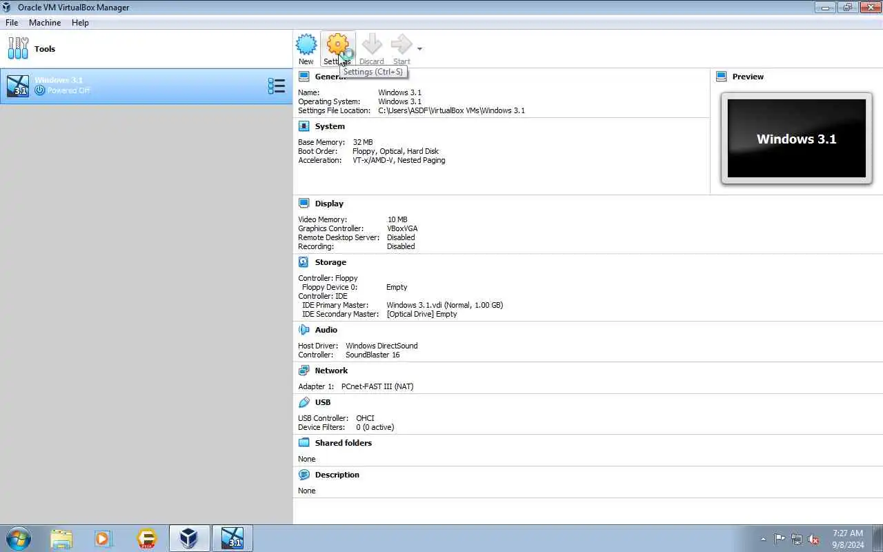Switch to Windows 3.1 VM taskbar icon

pyautogui.click(x=232, y=538)
